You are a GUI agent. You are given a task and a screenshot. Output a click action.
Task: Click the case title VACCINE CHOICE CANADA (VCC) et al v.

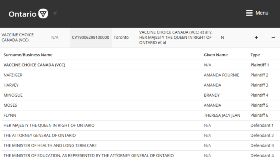(176, 32)
